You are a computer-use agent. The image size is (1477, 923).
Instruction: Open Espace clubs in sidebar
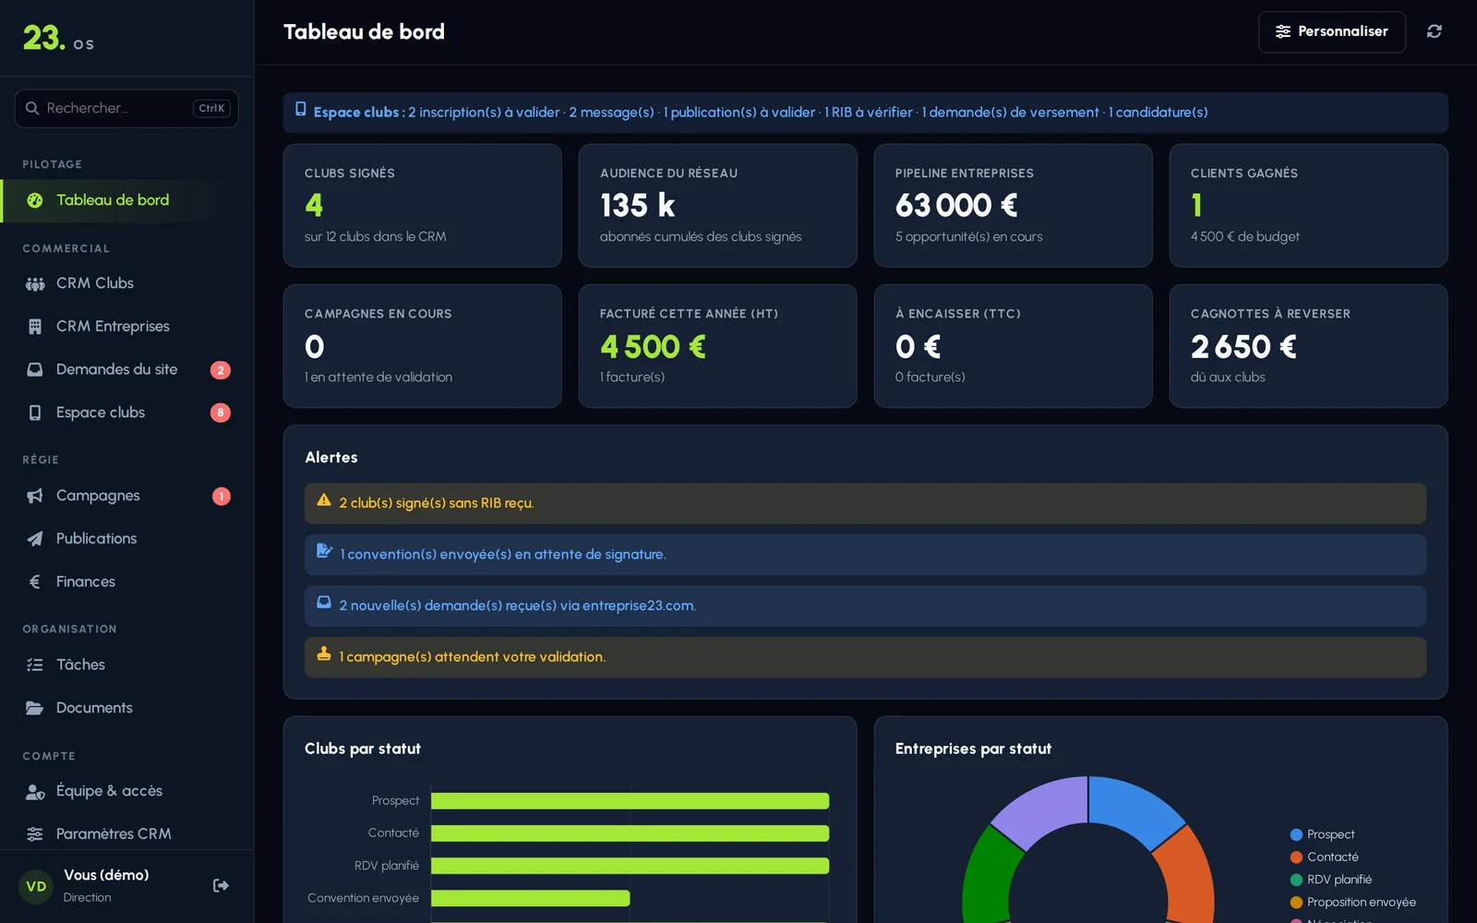click(127, 413)
